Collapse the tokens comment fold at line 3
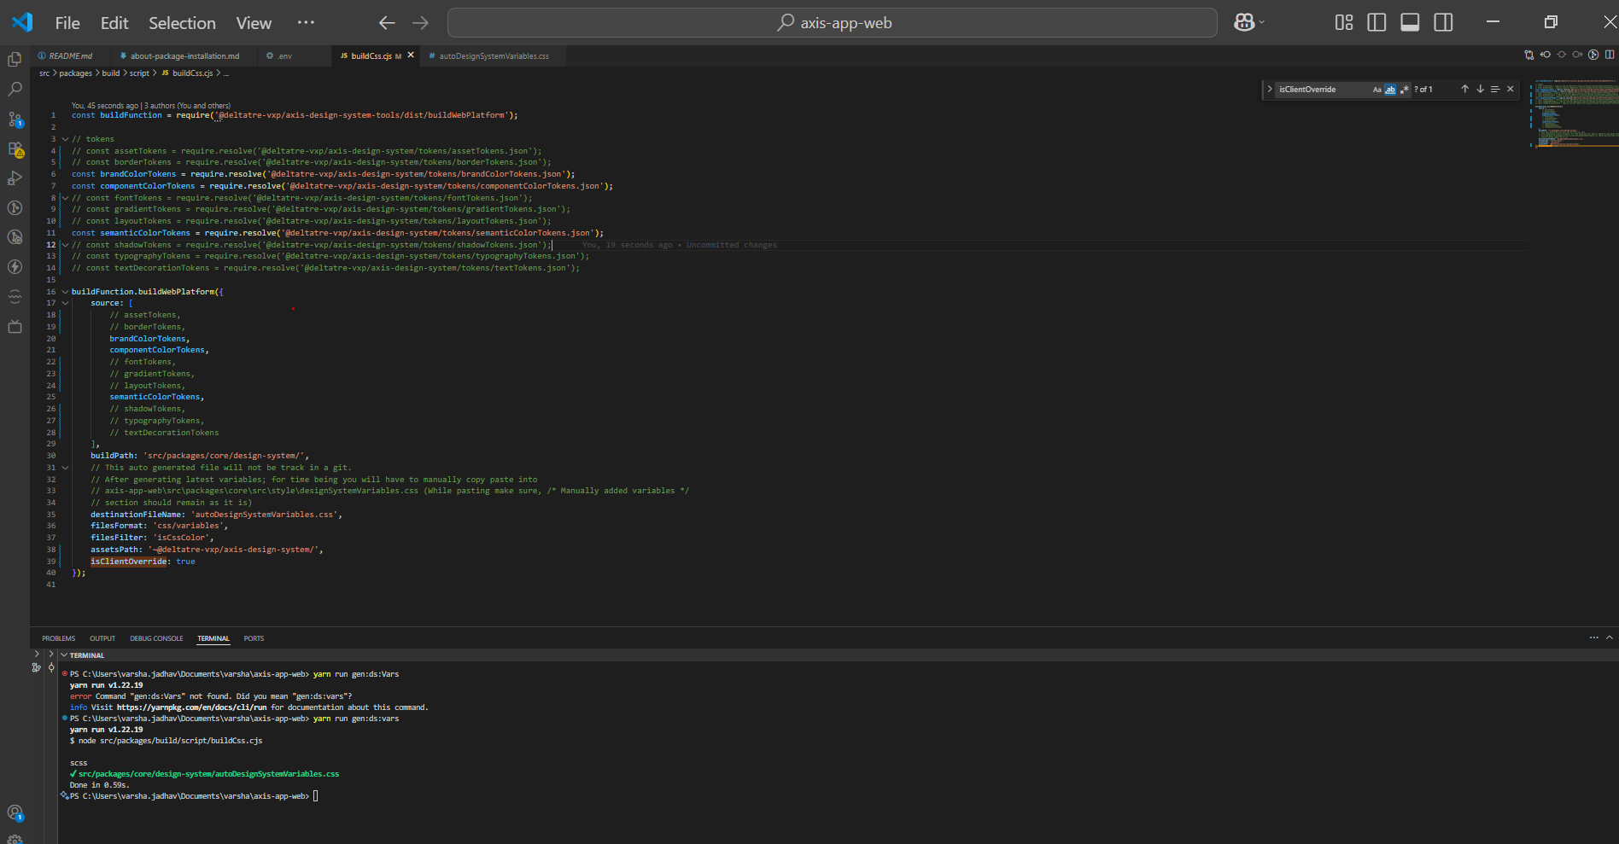Screen dimensions: 1619x844 click(x=65, y=139)
